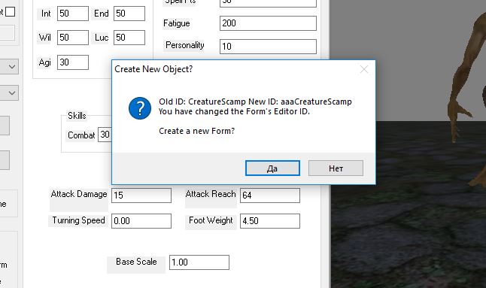This screenshot has width=486, height=288.
Task: Decline with the Нет button
Action: pyautogui.click(x=336, y=168)
